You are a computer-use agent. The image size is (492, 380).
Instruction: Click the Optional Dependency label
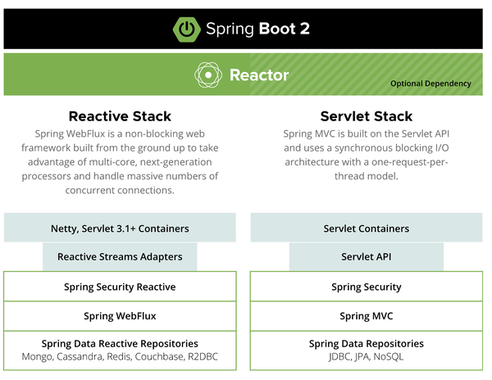(x=430, y=84)
